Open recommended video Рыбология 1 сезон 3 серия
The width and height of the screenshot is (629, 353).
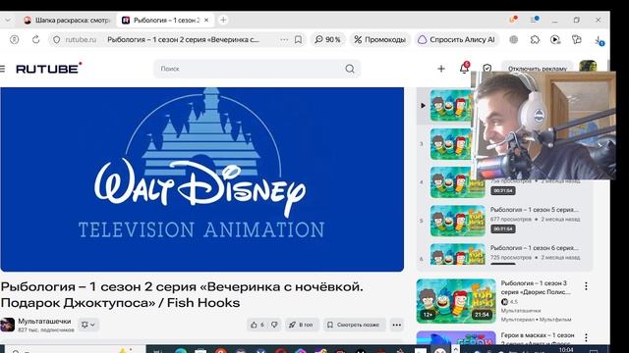(x=536, y=287)
